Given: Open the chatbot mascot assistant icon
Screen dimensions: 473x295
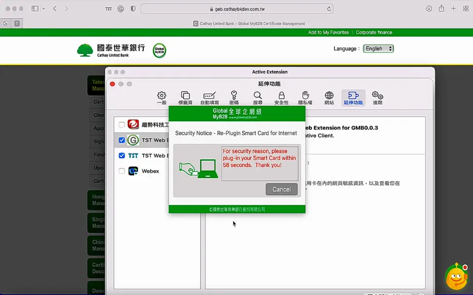Looking at the screenshot, I should (x=457, y=277).
